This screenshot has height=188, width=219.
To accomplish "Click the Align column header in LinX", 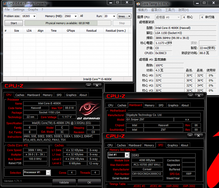I will pos(40,31).
